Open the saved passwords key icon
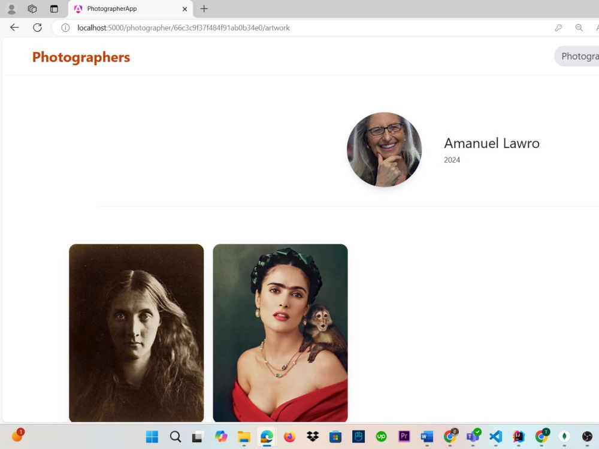Viewport: 599px width, 449px height. [558, 28]
